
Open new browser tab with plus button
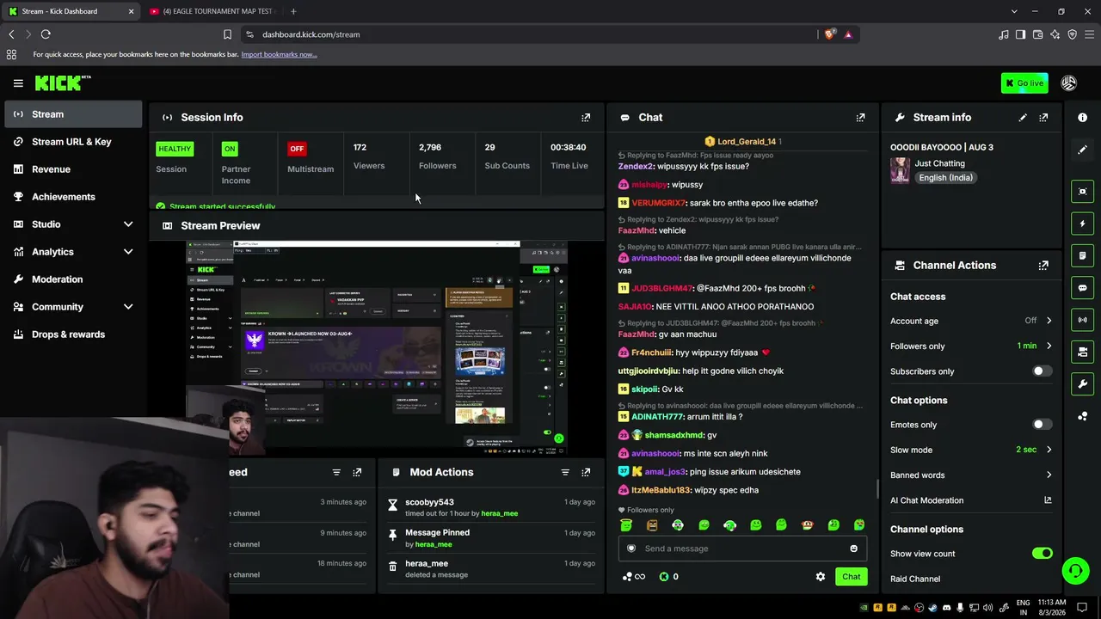coord(293,11)
